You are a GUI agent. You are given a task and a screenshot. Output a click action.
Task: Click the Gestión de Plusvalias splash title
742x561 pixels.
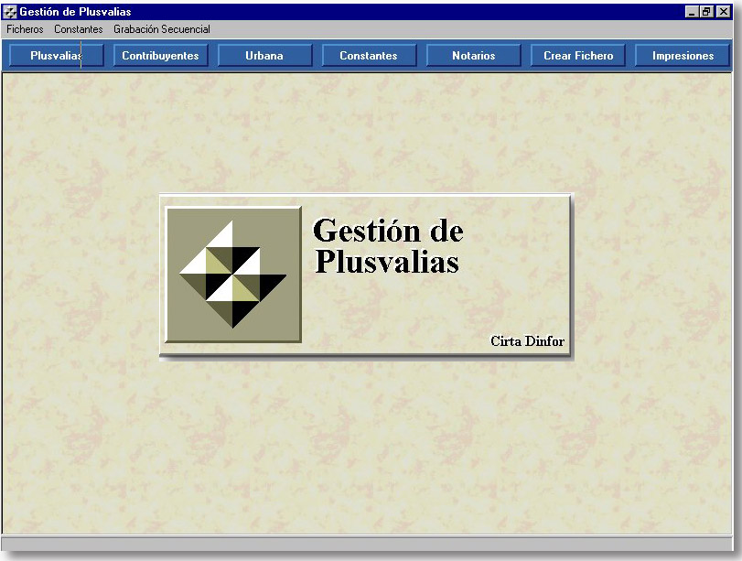click(388, 245)
